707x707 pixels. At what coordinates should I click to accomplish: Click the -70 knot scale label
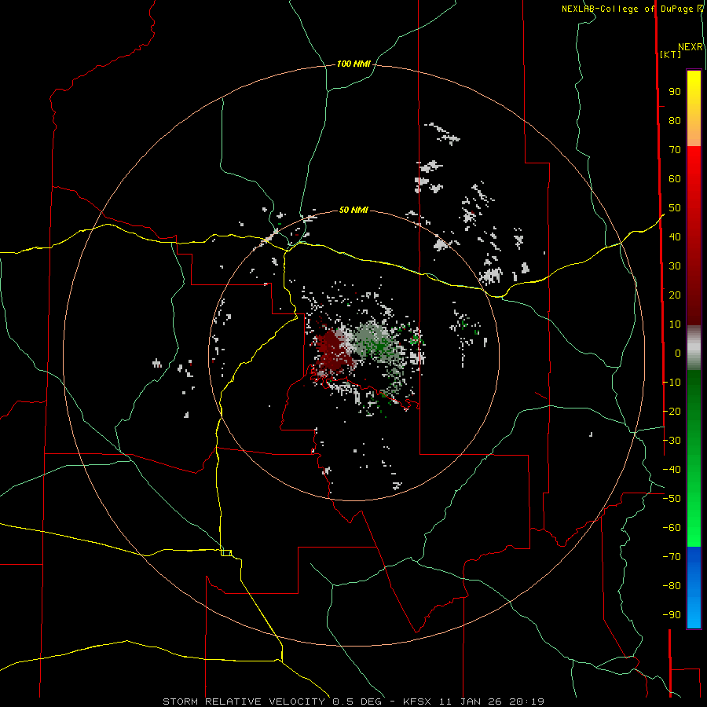pyautogui.click(x=672, y=557)
